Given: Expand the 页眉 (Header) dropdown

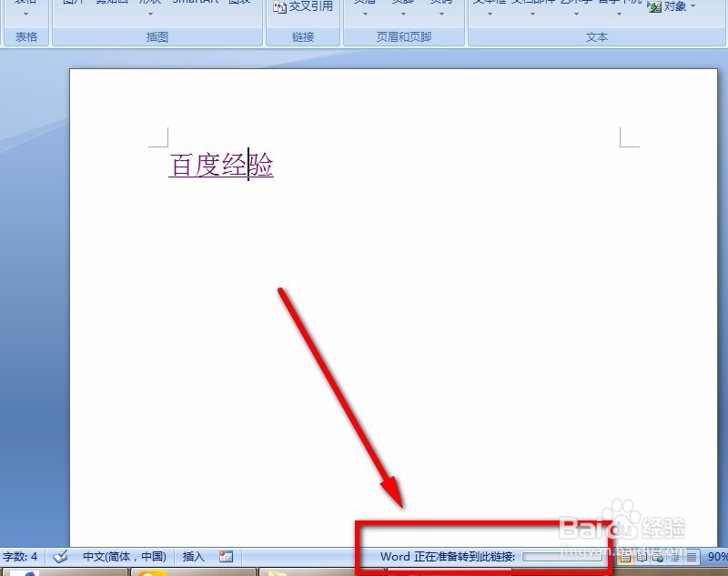Looking at the screenshot, I should (x=364, y=7).
